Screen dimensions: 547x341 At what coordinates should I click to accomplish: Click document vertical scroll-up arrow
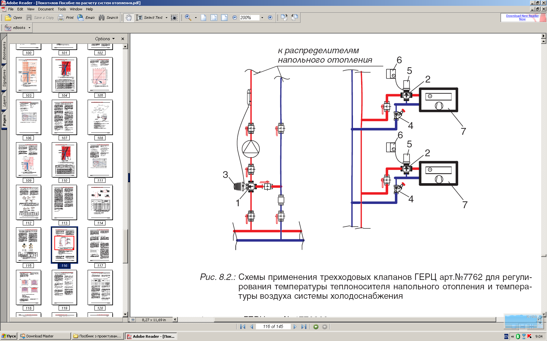coord(543,41)
